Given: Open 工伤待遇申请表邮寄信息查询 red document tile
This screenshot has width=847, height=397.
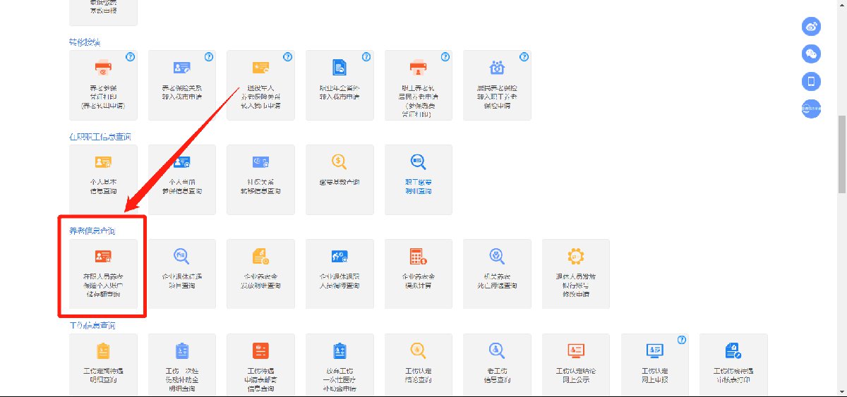Looking at the screenshot, I should (x=261, y=365).
